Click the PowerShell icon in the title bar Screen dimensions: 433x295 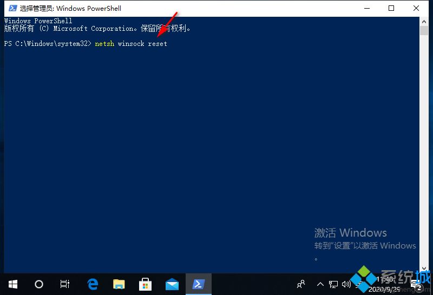[x=12, y=8]
